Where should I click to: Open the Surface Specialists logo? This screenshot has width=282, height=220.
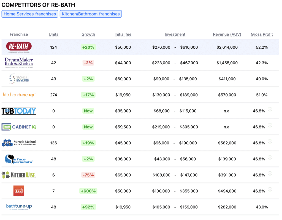click(x=19, y=159)
